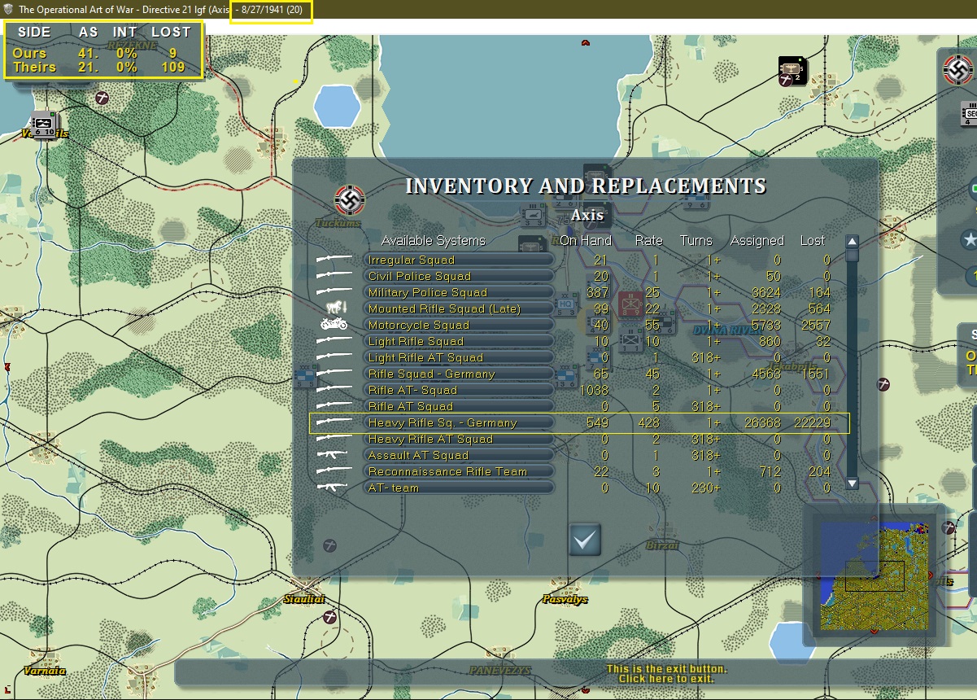The image size is (977, 700).
Task: Select the Heavy Rifle AT Squad entry
Action: click(x=459, y=439)
